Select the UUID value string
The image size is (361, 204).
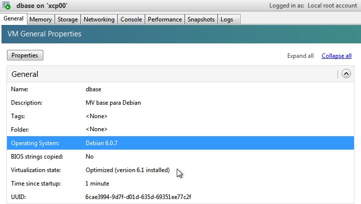click(138, 197)
